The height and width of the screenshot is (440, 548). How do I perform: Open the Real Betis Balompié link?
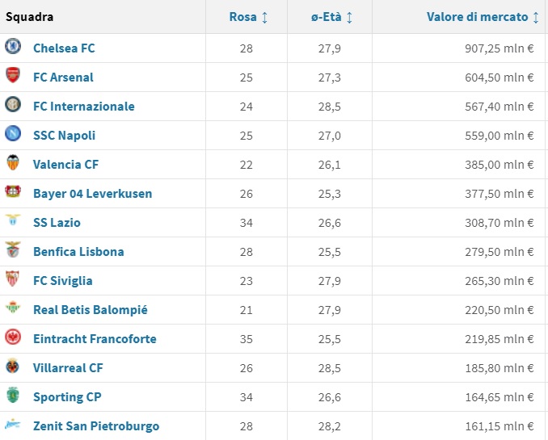click(x=90, y=310)
